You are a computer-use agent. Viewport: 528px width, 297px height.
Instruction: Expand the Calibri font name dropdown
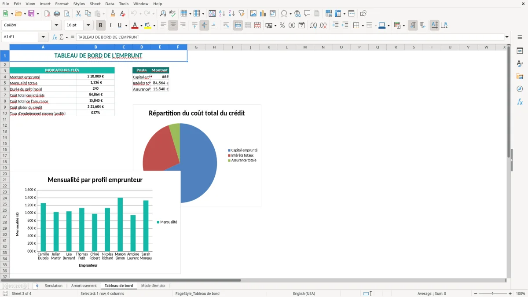point(56,26)
